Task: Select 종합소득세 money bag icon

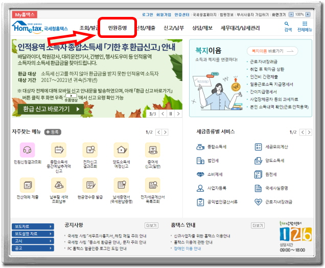Action: [x=200, y=147]
